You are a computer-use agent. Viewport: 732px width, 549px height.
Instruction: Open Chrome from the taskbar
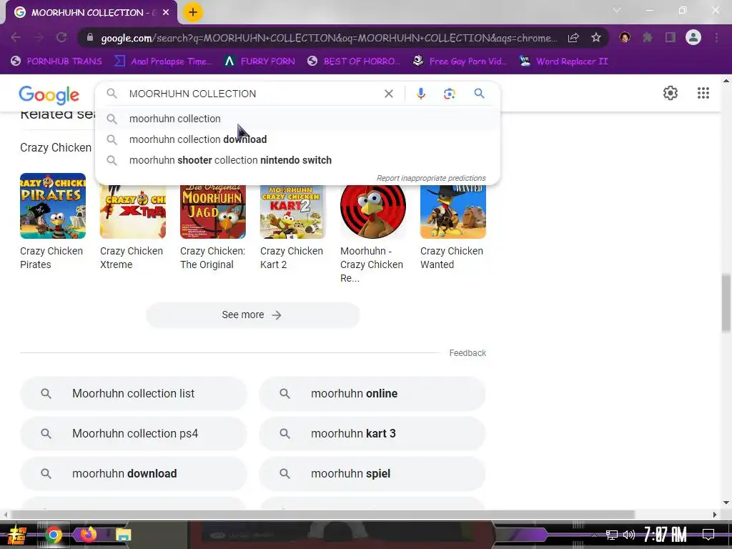(x=54, y=535)
